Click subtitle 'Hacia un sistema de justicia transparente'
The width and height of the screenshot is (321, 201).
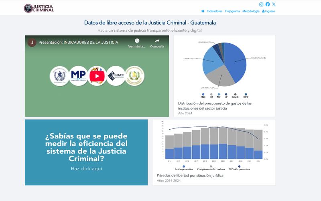(x=150, y=30)
